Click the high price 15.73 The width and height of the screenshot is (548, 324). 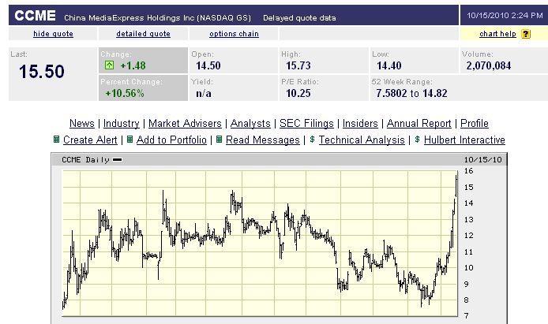click(x=298, y=65)
